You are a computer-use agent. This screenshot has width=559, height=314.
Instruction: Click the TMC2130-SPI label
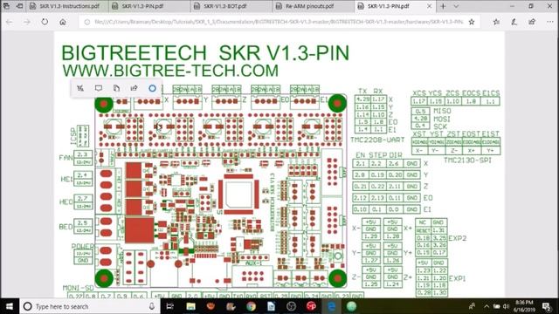[x=467, y=160]
